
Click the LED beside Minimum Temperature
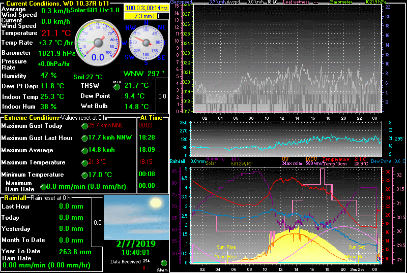(84, 175)
